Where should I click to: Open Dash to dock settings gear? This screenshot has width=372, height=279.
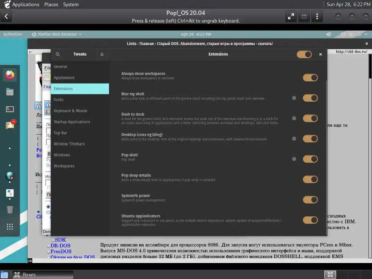point(294,118)
